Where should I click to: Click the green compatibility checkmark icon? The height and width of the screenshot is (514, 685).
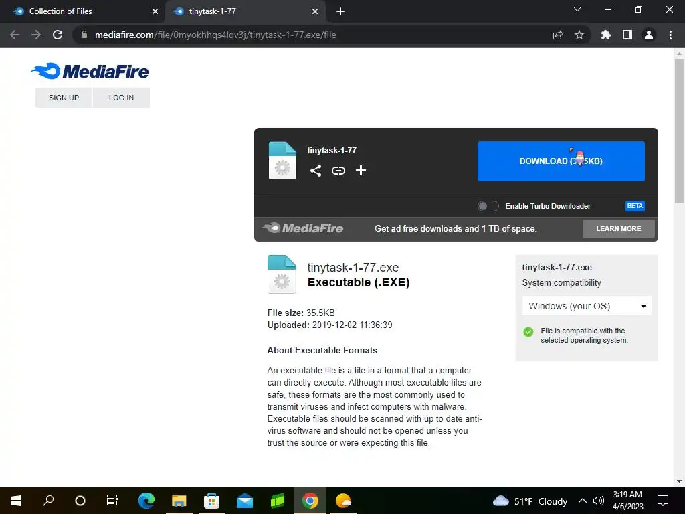528,332
